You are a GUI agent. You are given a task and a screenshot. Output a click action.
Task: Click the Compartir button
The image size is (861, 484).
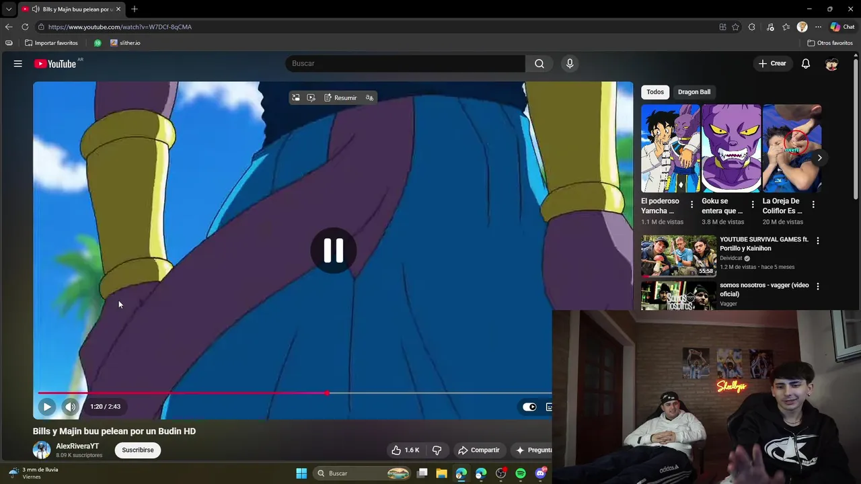(478, 450)
